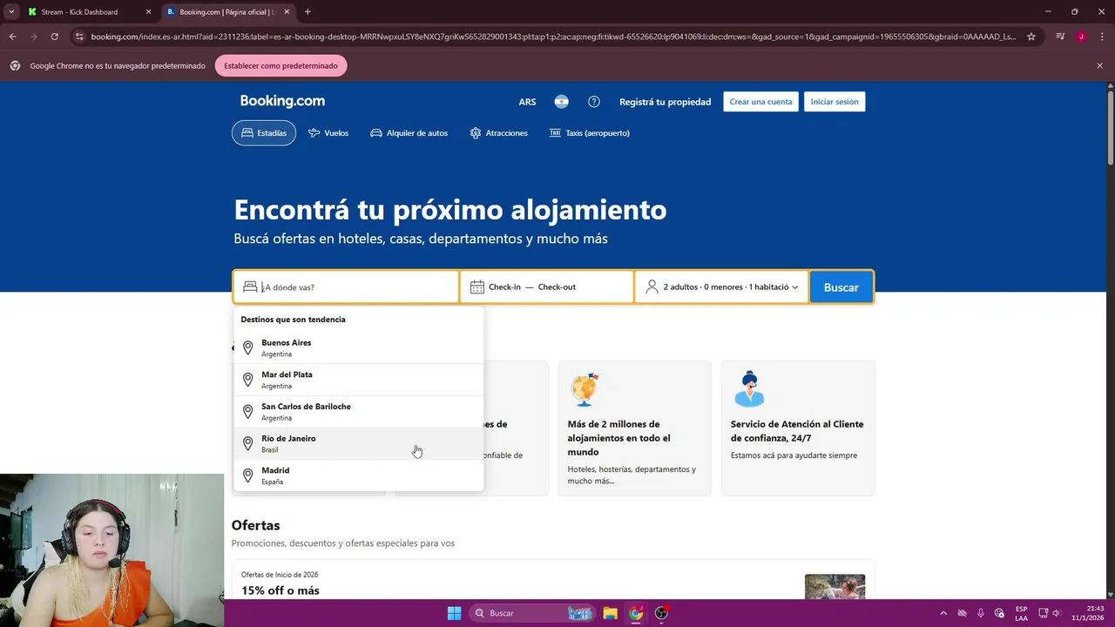This screenshot has width=1115, height=627.
Task: Expand the guests and rooms selector
Action: tap(721, 287)
